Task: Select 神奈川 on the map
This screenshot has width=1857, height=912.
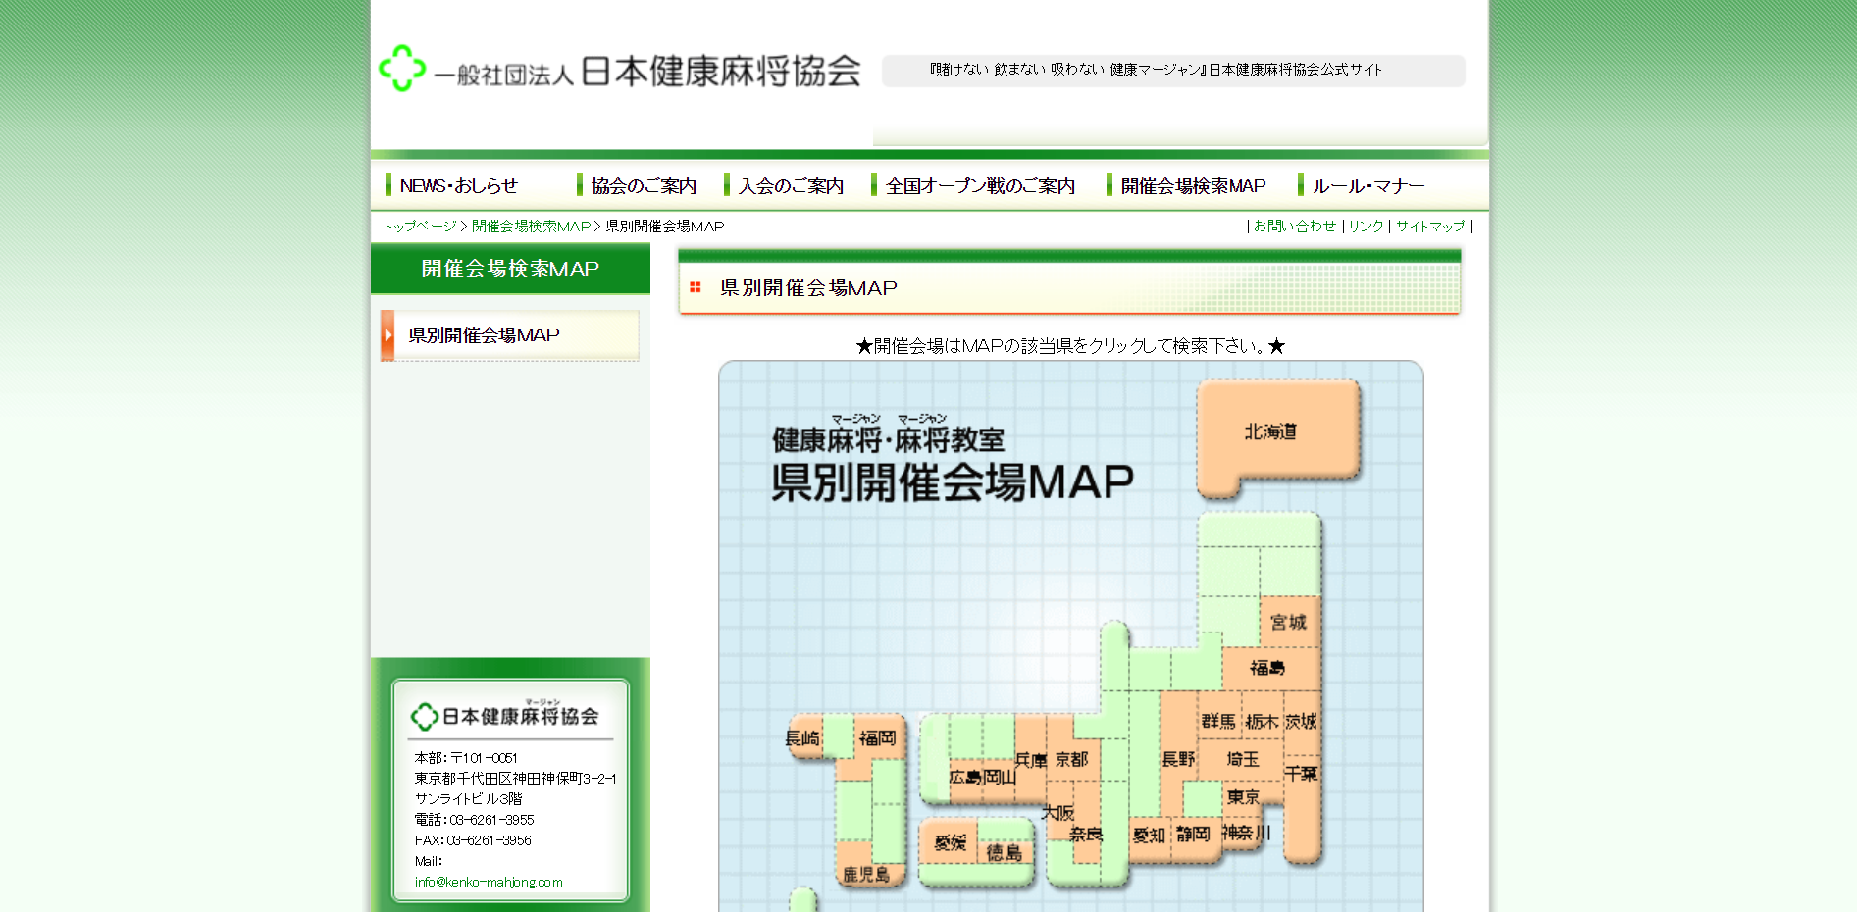Action: point(1244,833)
